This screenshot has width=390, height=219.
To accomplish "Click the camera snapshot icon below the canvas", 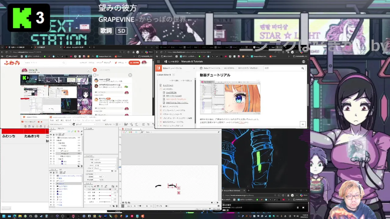I will click(x=123, y=203).
